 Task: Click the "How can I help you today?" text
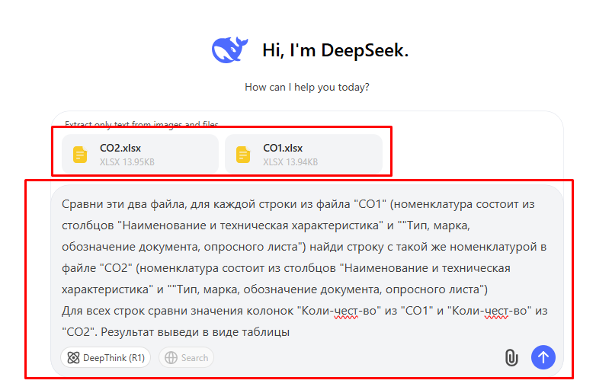click(307, 87)
